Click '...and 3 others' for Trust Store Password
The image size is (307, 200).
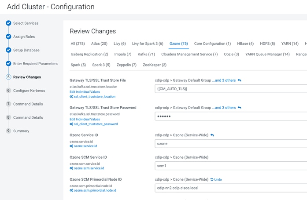(224, 108)
